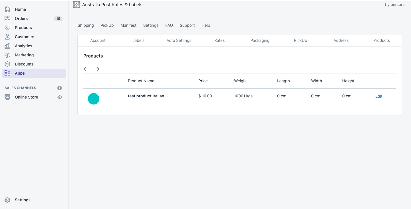The width and height of the screenshot is (411, 209).
Task: Go to next products page arrow
Action: coord(97,69)
